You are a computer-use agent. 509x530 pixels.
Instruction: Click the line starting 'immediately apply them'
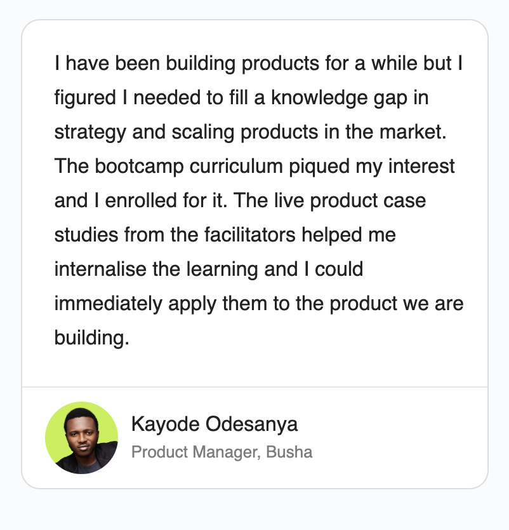click(259, 303)
